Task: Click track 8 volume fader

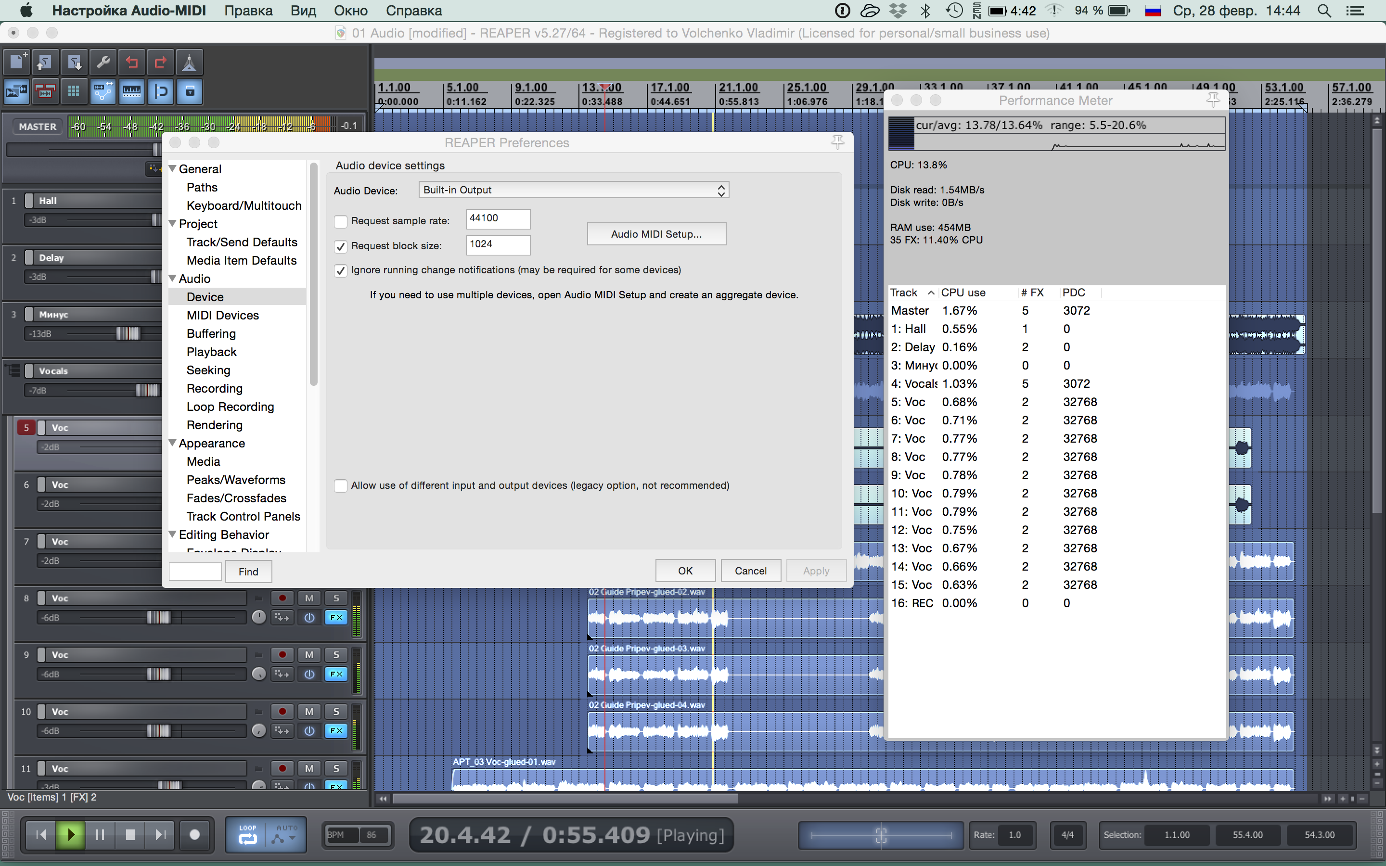Action: [159, 617]
